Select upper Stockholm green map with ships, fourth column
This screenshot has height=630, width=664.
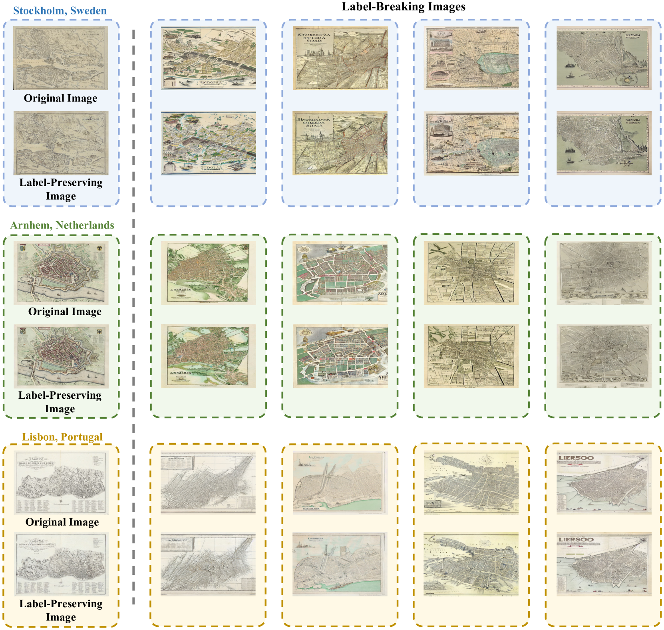tap(604, 58)
